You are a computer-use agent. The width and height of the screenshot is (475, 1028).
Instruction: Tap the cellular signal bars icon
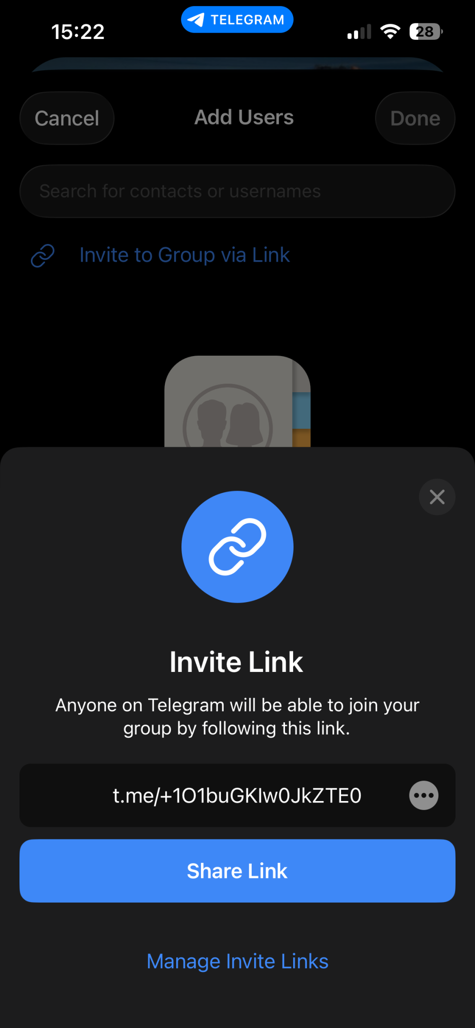pos(359,32)
